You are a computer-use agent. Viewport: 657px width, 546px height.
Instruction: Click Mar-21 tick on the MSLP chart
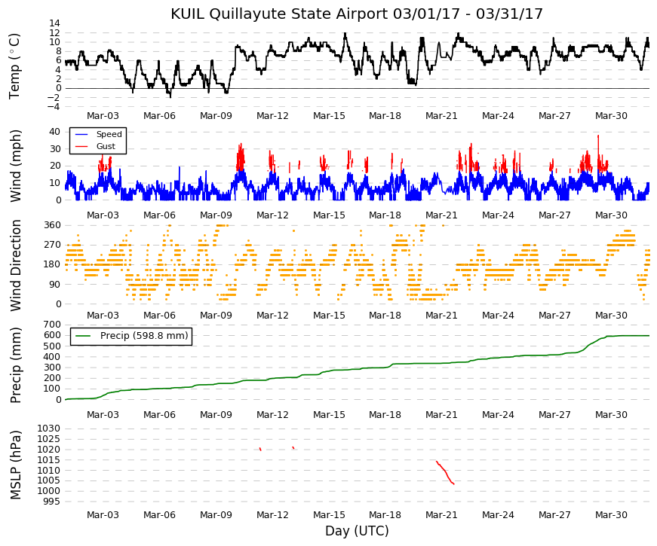[441, 515]
